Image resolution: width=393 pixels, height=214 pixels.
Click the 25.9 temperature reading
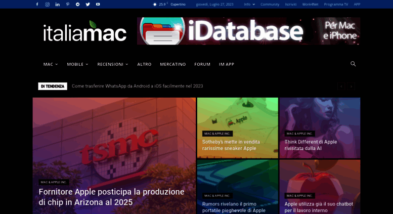coord(162,4)
